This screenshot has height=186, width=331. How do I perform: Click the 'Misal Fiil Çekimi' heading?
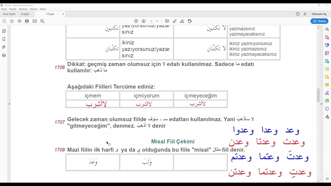(x=173, y=141)
